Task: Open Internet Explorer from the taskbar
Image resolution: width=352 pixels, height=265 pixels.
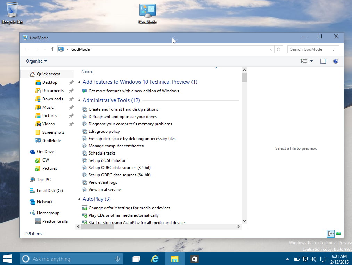Action: 155,258
